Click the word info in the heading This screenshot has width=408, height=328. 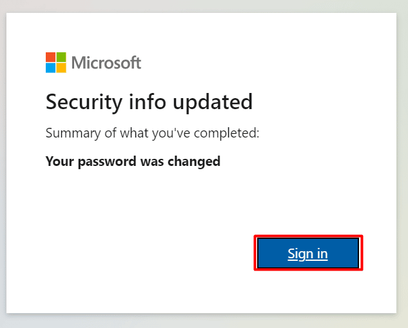[x=148, y=101]
